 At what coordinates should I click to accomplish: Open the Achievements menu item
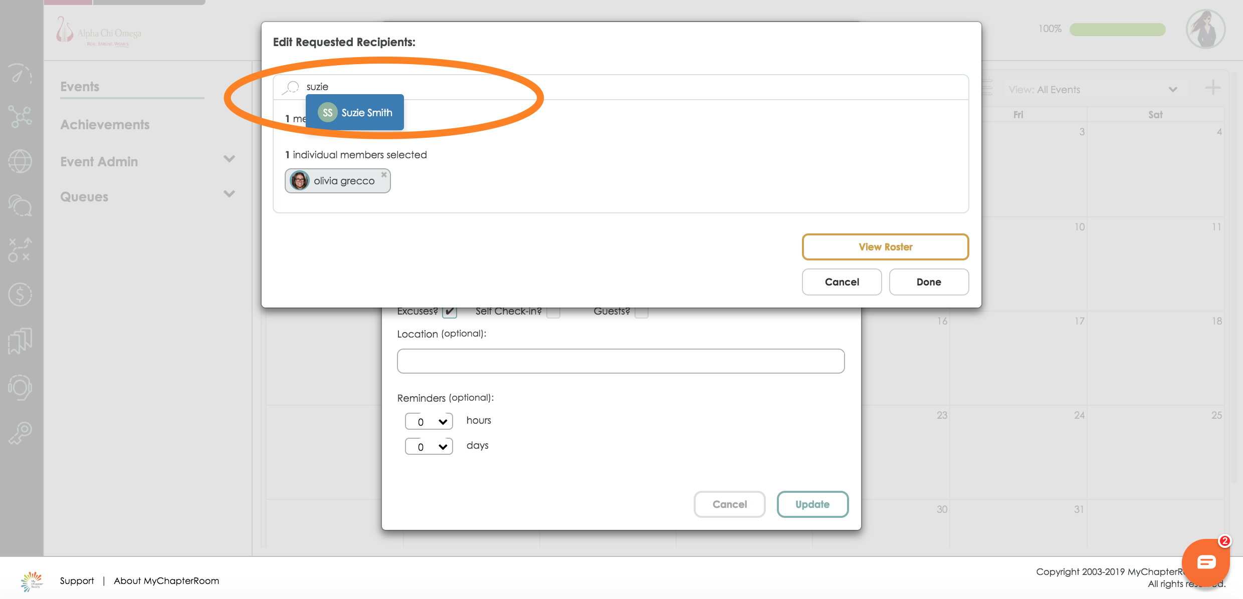coord(105,125)
